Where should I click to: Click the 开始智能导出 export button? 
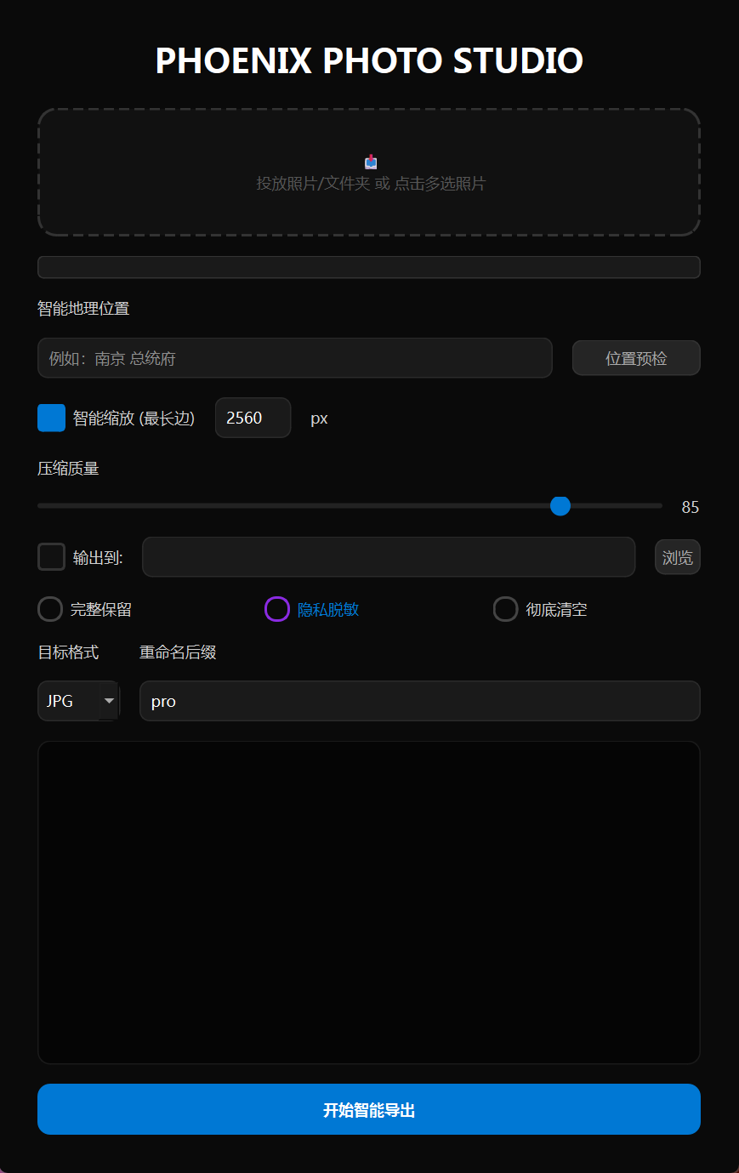click(x=368, y=1109)
